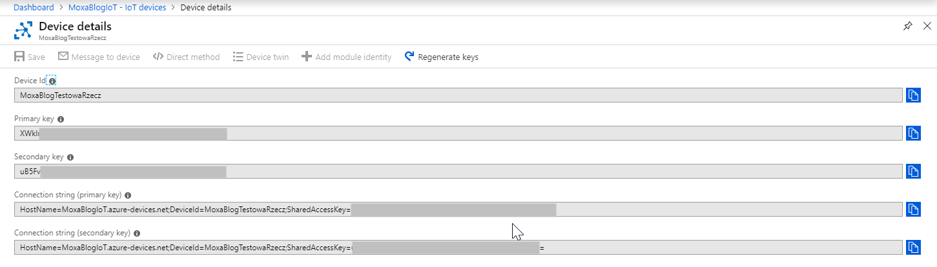Click the Save toolbar button

30,57
